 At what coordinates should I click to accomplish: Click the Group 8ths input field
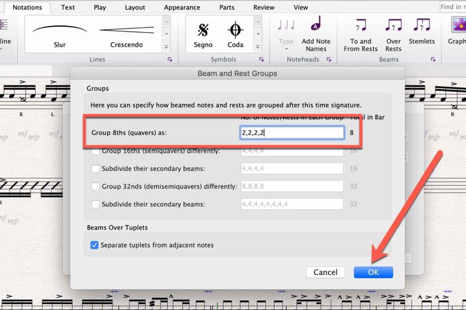pos(292,133)
